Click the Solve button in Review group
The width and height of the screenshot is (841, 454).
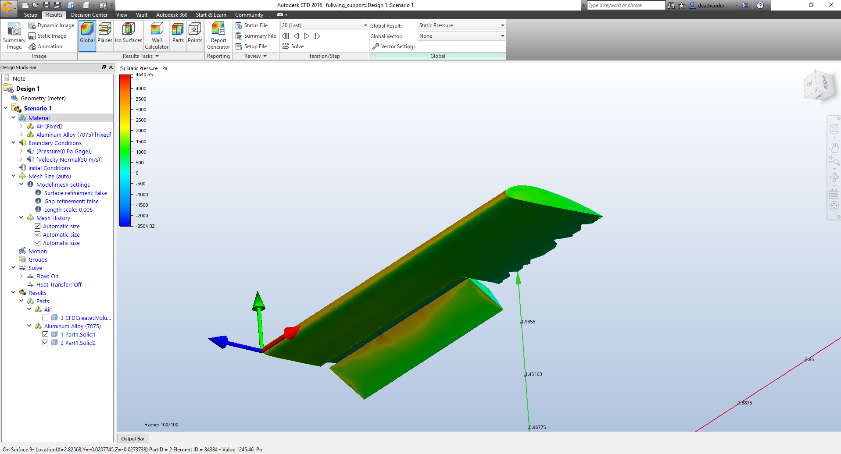293,46
